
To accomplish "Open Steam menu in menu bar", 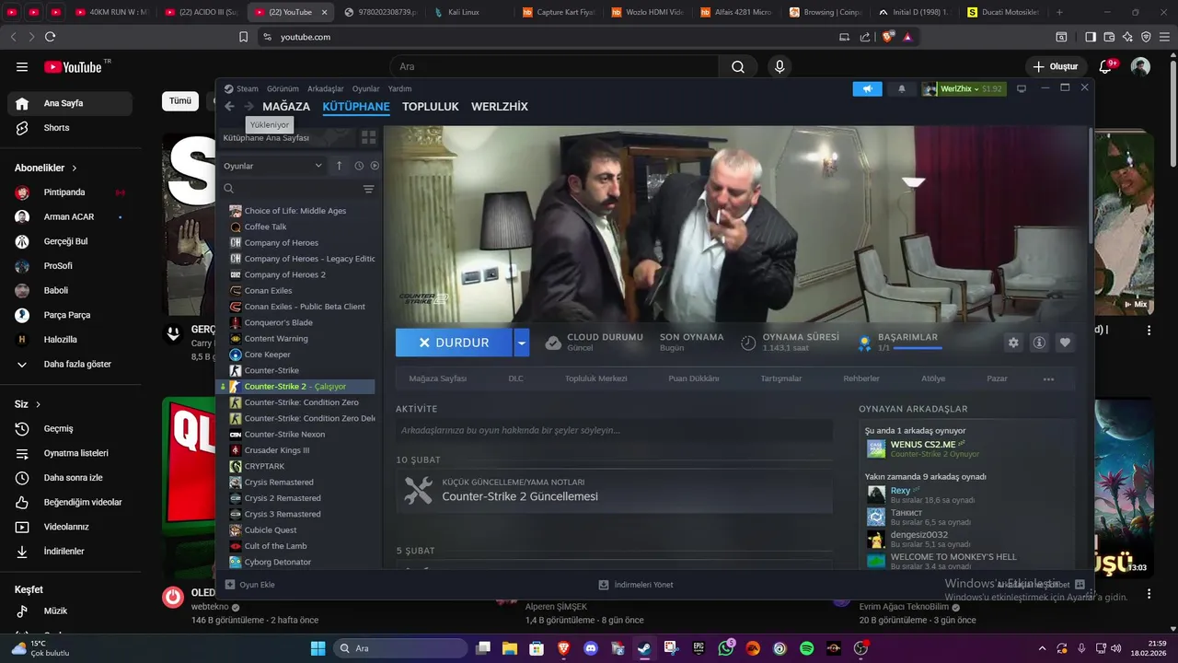I will [x=241, y=88].
